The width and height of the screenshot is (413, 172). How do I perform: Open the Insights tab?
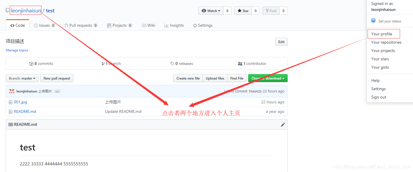coord(174,25)
